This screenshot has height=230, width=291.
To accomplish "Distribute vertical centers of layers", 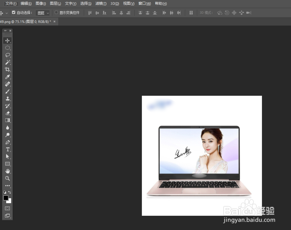I will (x=148, y=13).
